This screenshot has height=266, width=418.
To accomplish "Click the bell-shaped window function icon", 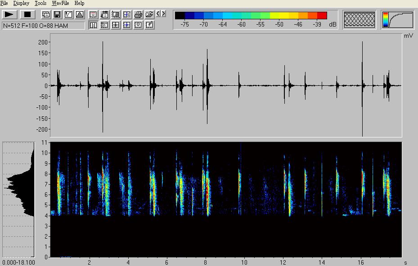I will coord(79,14).
